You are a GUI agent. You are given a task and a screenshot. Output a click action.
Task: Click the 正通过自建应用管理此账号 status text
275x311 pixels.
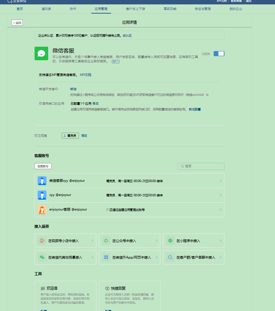point(127,210)
